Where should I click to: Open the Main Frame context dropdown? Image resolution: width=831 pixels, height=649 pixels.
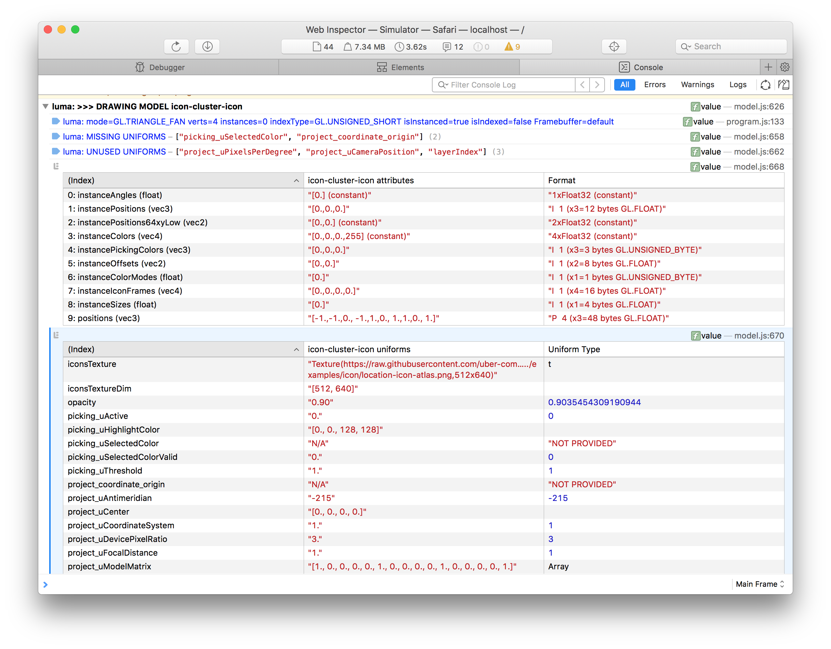[760, 584]
